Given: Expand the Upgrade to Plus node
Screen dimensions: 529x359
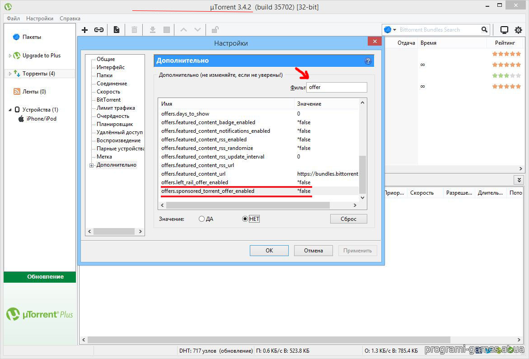Looking at the screenshot, I should (10, 56).
